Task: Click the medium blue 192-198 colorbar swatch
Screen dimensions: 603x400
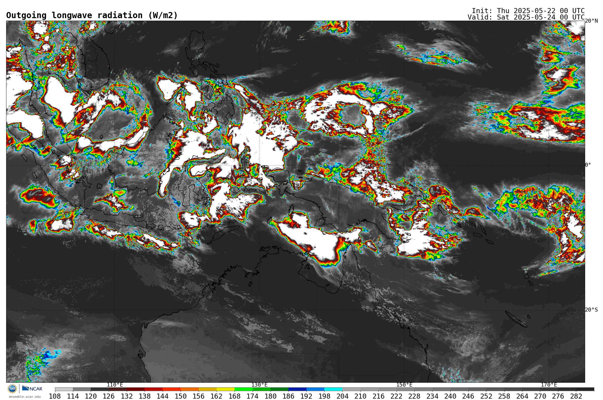Action: tap(315, 389)
